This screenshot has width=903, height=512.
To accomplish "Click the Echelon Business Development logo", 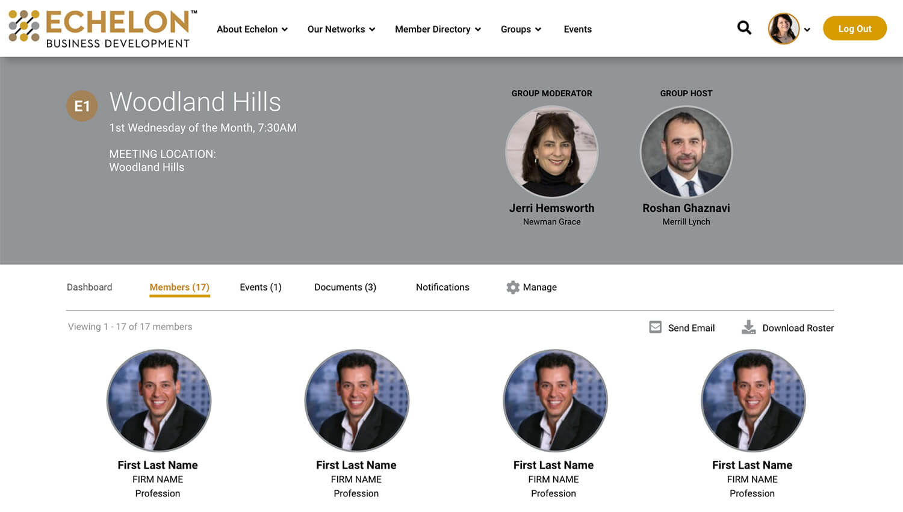I will [102, 28].
